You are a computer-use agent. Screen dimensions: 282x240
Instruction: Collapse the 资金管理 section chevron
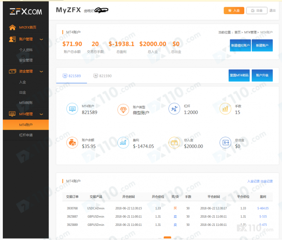tap(41, 71)
